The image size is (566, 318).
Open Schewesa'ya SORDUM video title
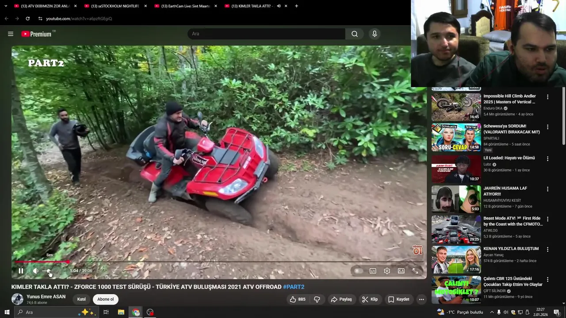[x=511, y=129]
